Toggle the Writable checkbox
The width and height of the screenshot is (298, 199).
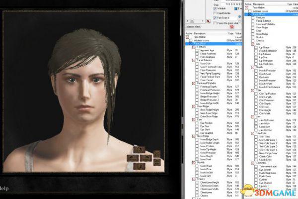[x=215, y=8]
